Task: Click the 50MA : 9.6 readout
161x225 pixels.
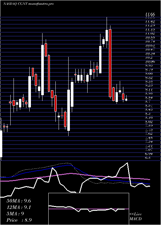Action: (x=19, y=201)
